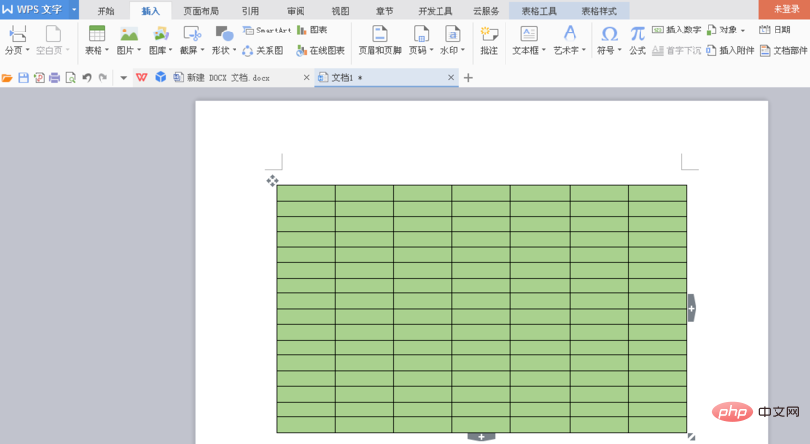Click the table move handle at top-left corner

tap(272, 180)
